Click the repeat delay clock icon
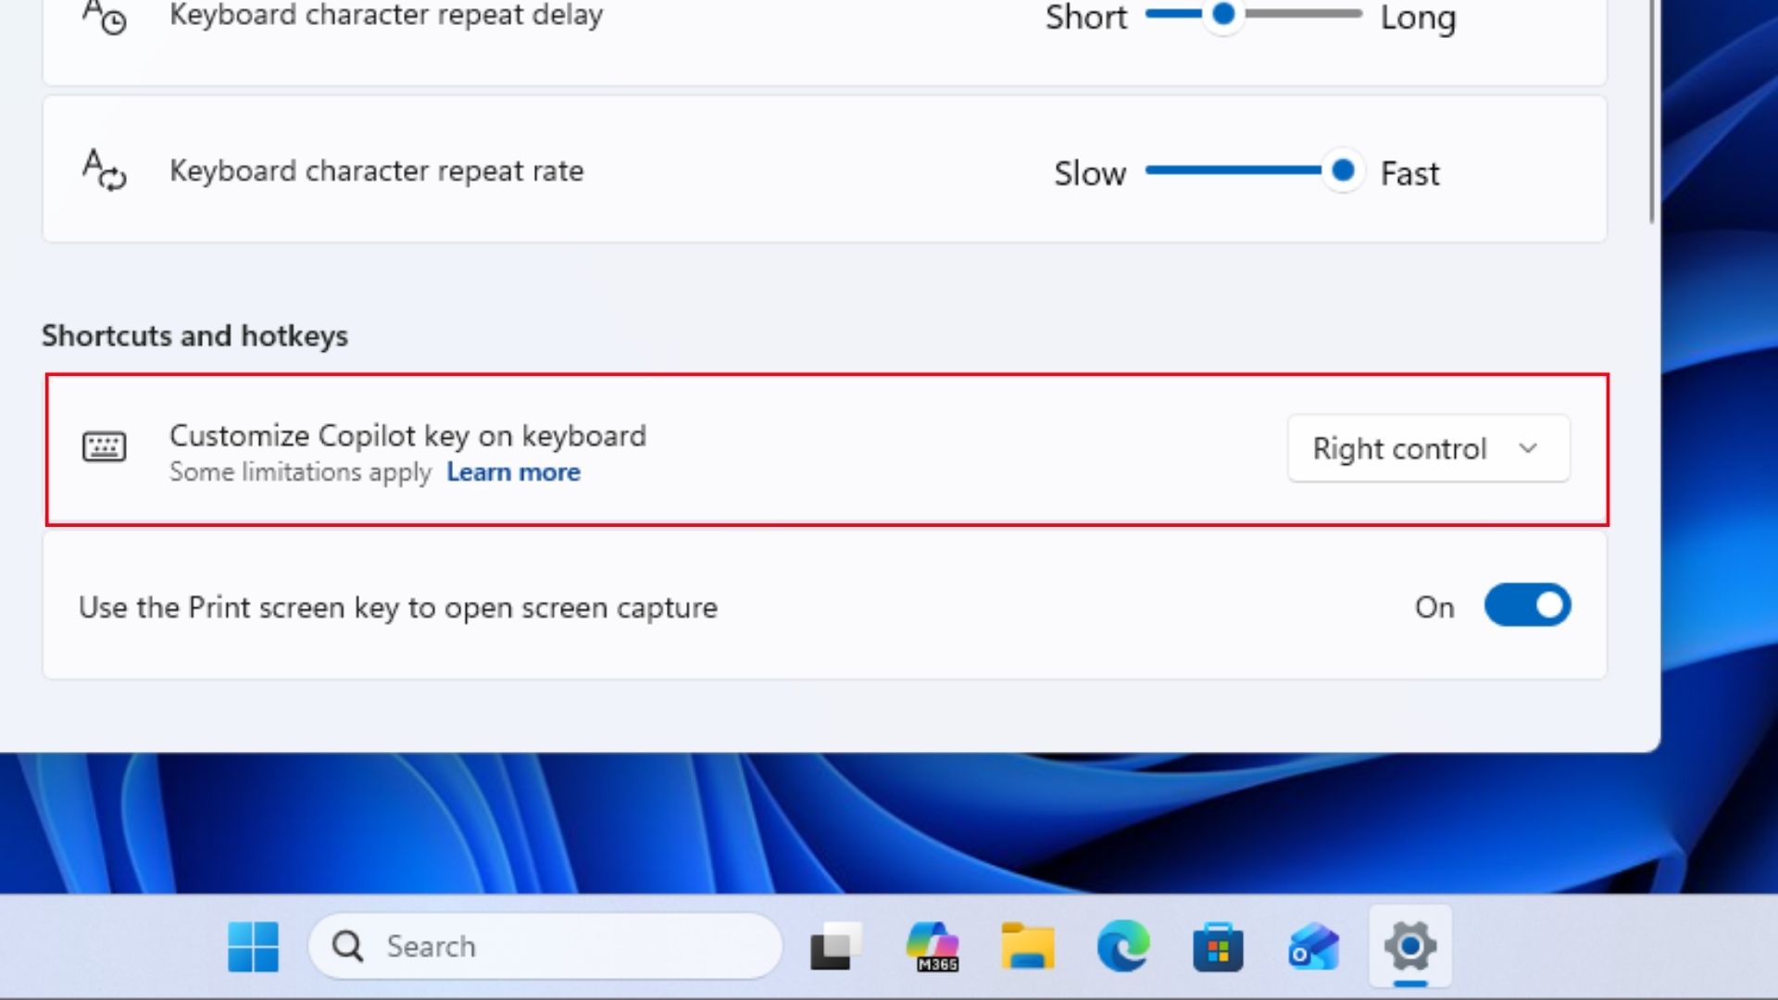 [104, 17]
